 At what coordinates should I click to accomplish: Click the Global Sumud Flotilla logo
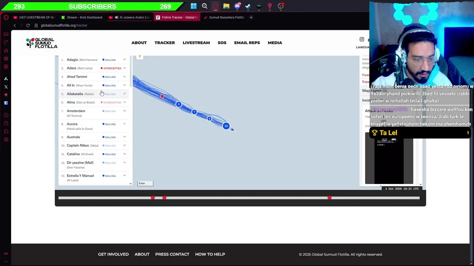[41, 43]
